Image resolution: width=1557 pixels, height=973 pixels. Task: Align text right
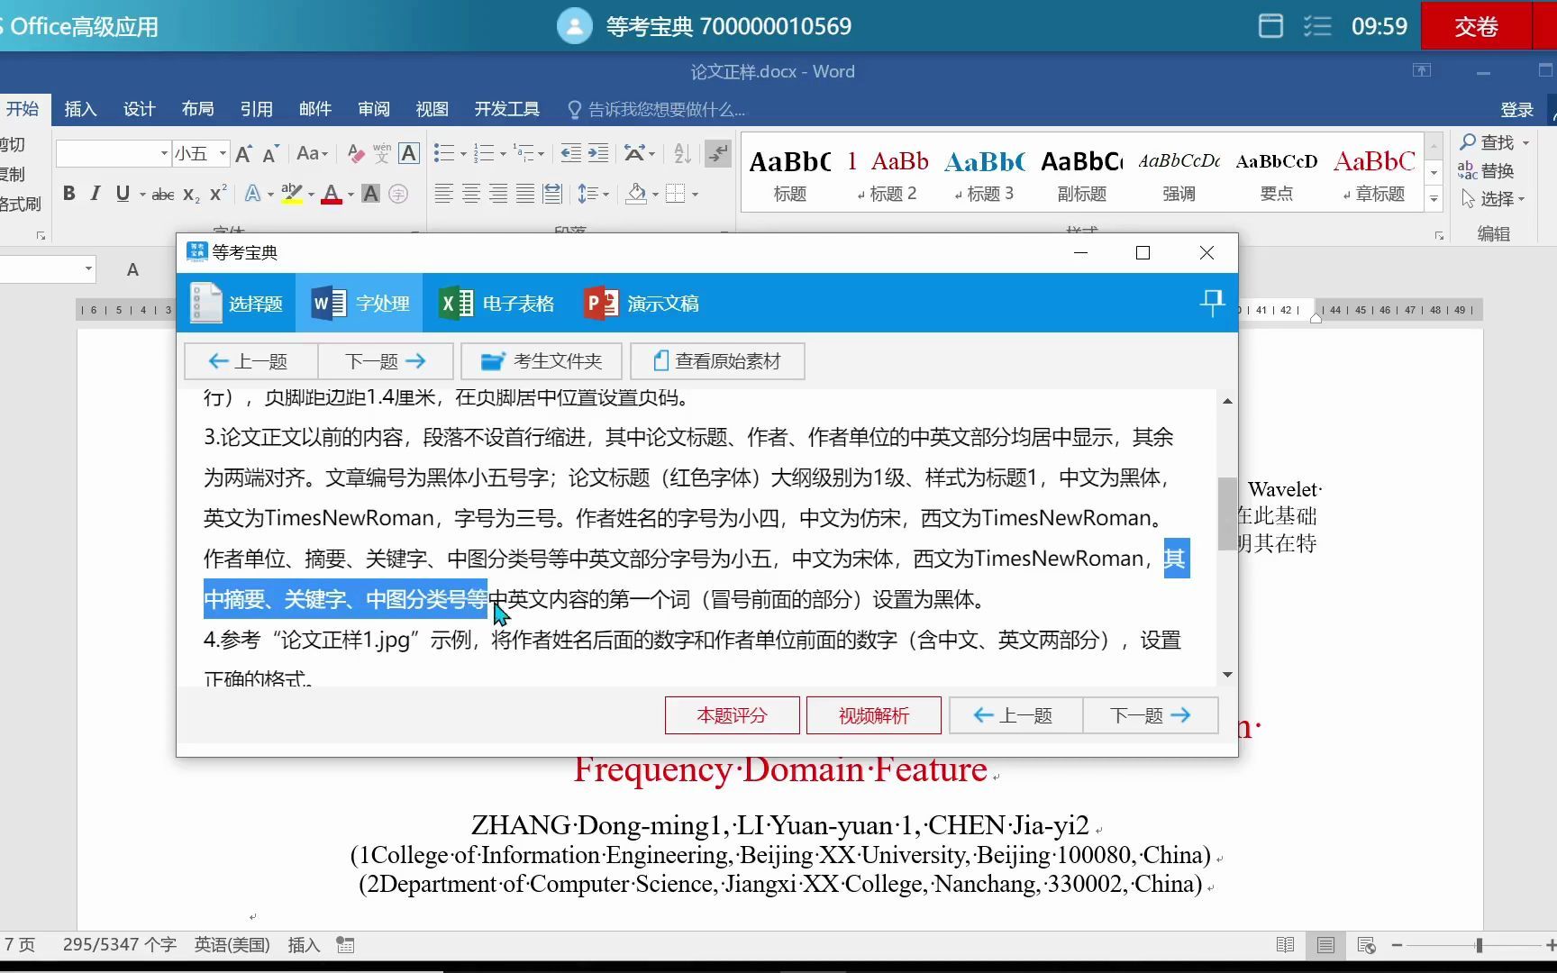(x=497, y=194)
